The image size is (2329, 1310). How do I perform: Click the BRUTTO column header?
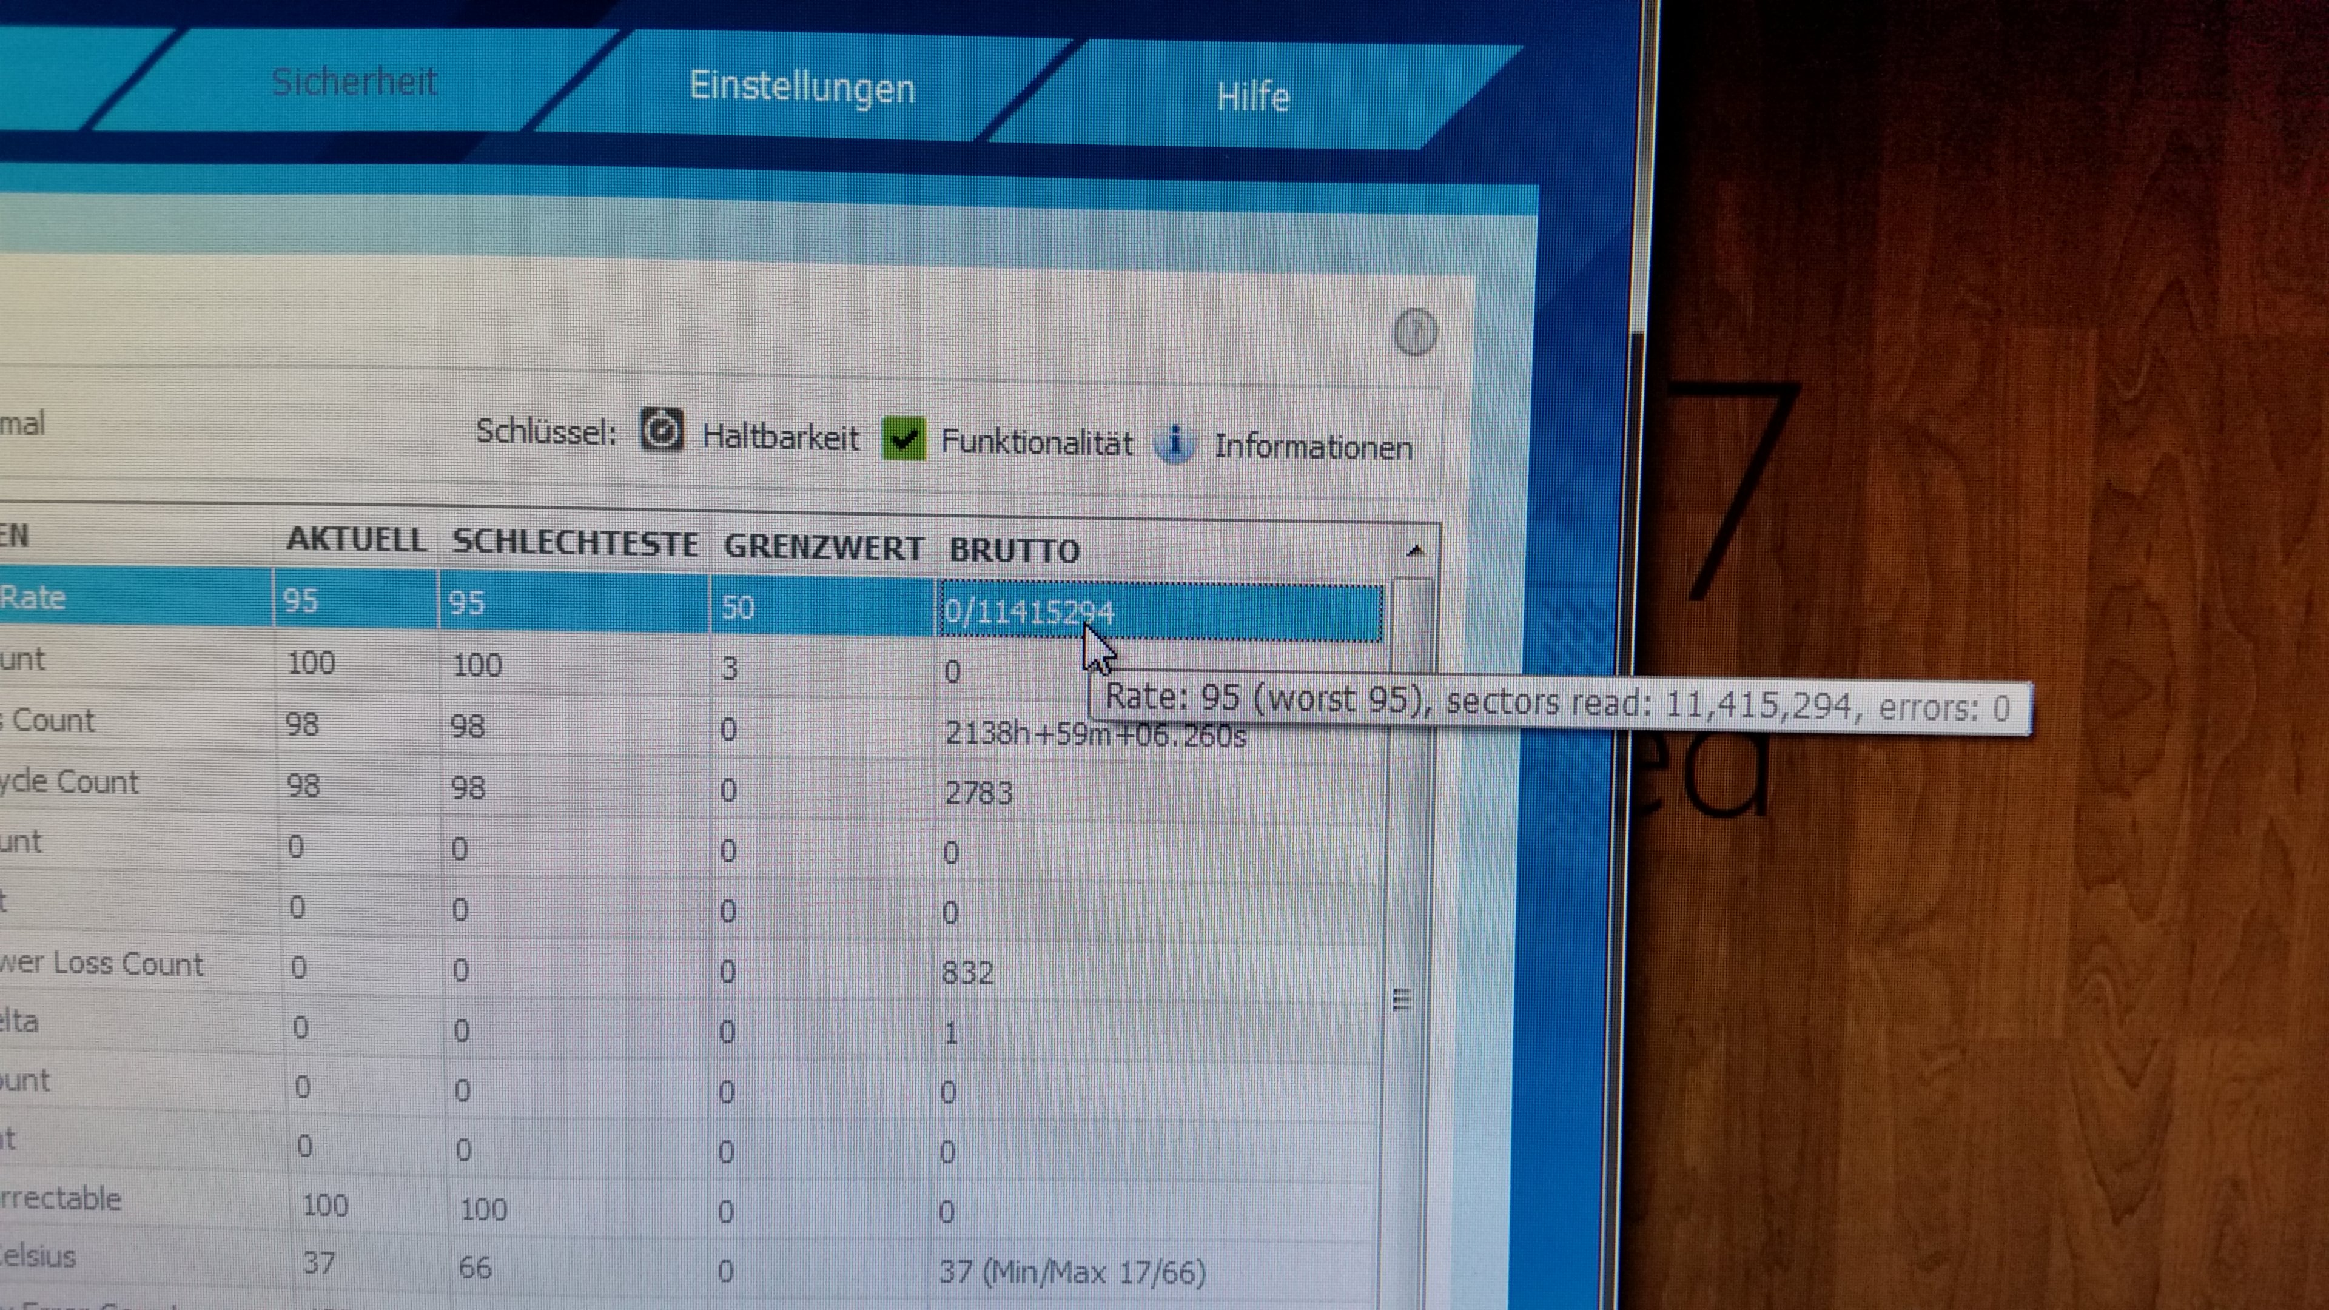1015,551
